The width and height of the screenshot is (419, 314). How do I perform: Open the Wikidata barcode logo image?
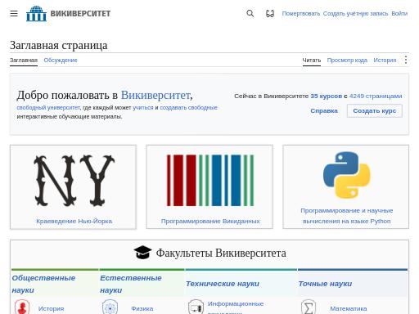[x=210, y=181]
